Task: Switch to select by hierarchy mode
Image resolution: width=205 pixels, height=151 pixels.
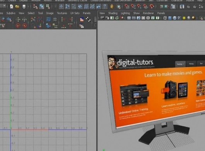Action: [35, 7]
